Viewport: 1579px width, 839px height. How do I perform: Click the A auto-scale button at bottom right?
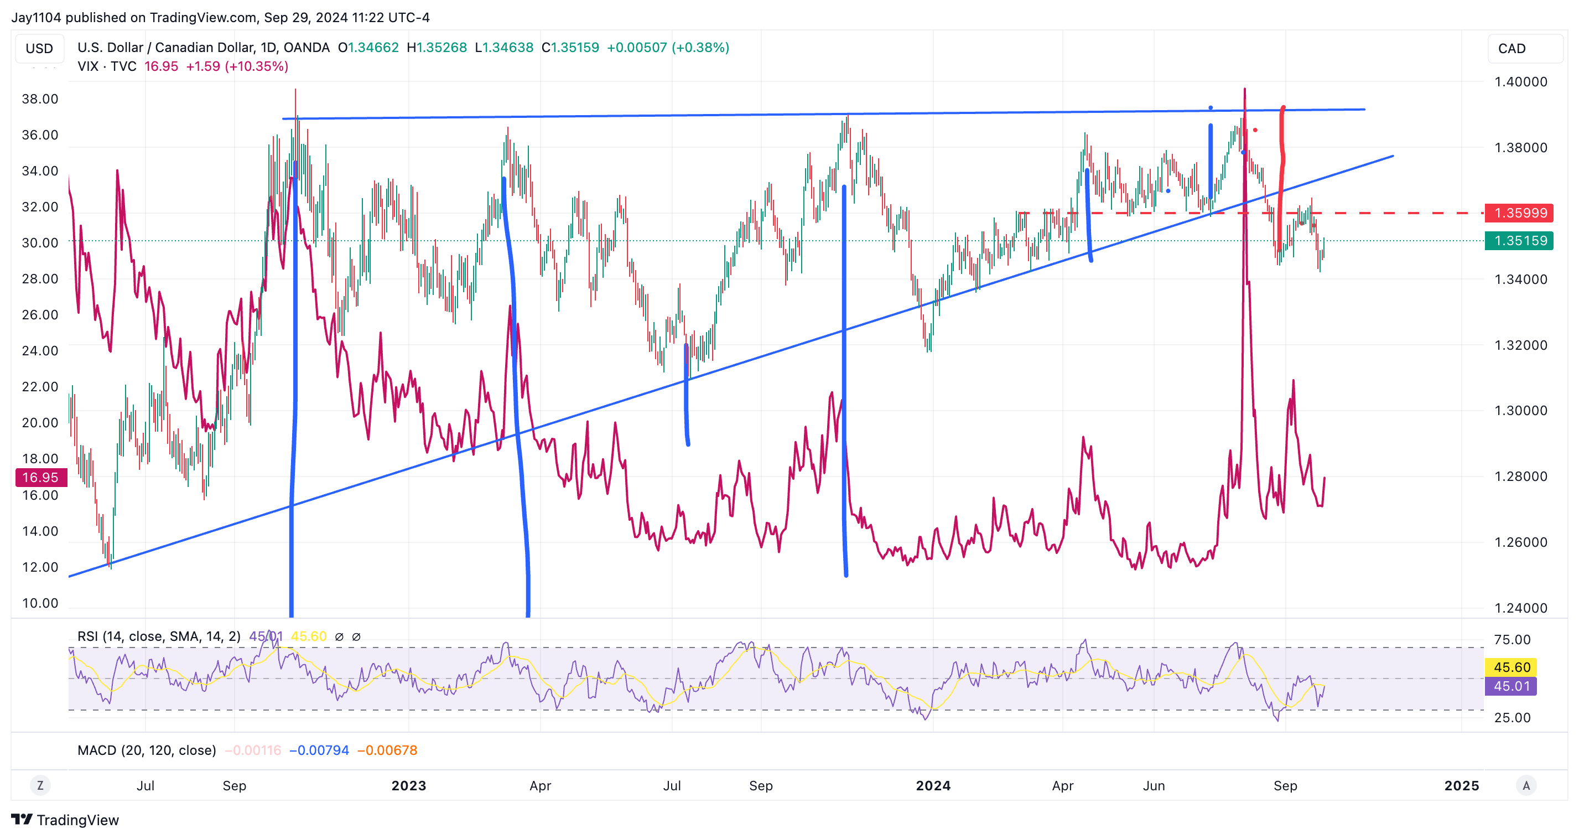tap(1526, 786)
